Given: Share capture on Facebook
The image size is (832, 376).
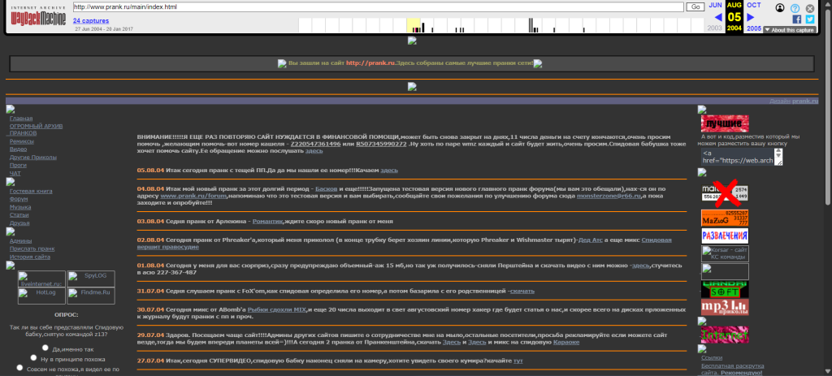Looking at the screenshot, I should (x=796, y=18).
